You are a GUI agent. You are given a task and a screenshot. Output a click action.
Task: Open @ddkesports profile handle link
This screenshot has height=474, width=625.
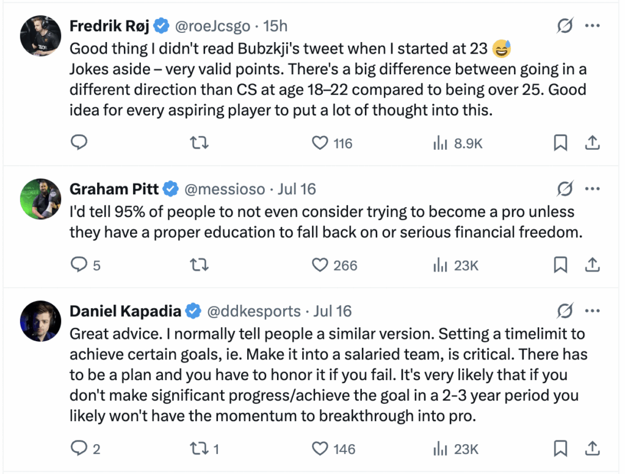[x=253, y=311]
